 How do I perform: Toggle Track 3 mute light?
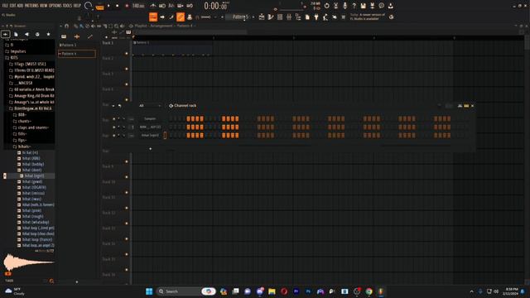[x=127, y=84]
